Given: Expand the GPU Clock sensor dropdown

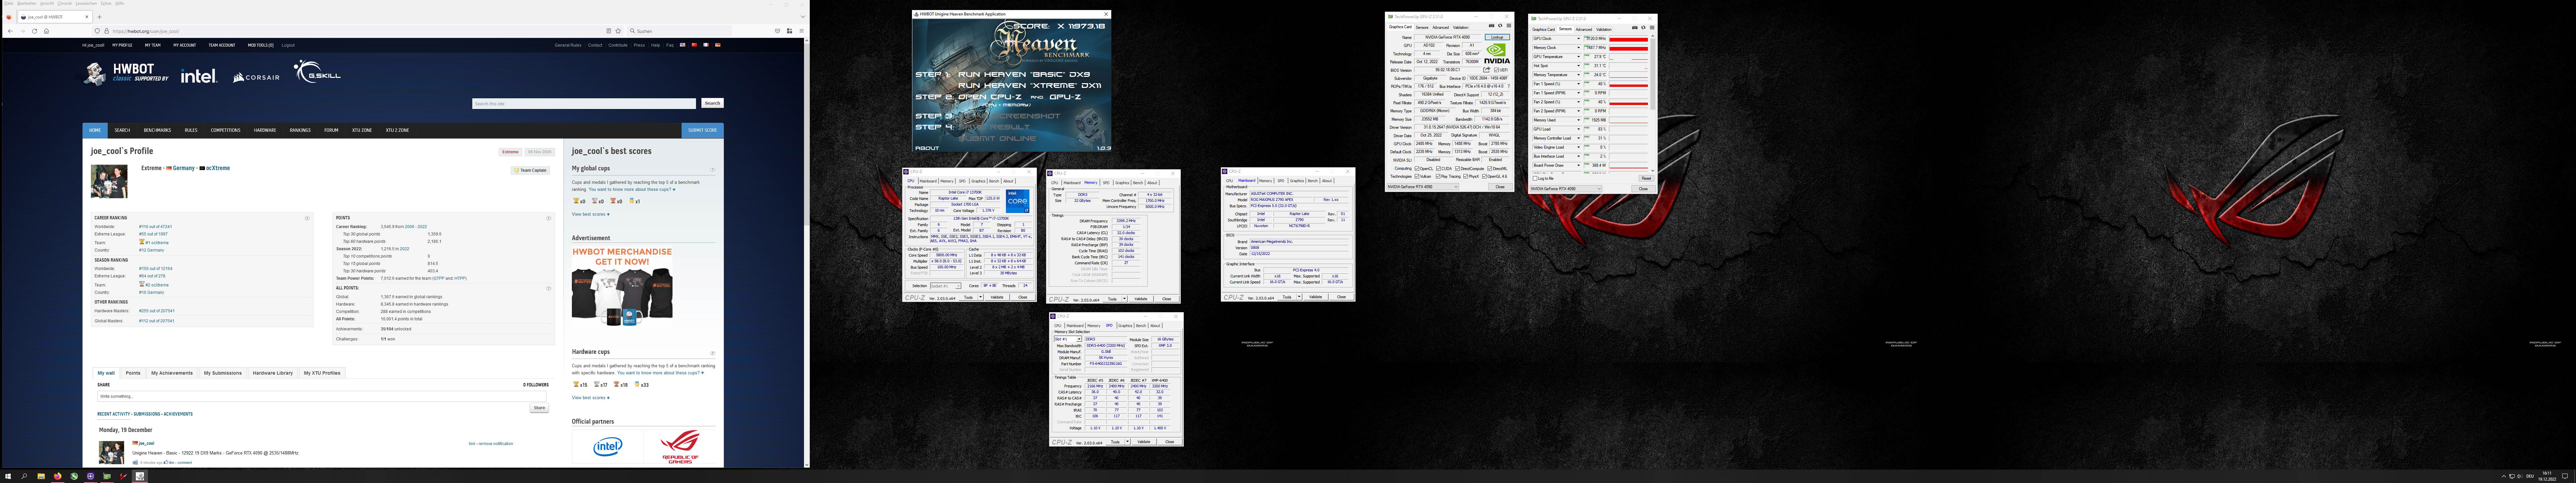Looking at the screenshot, I should 1579,39.
